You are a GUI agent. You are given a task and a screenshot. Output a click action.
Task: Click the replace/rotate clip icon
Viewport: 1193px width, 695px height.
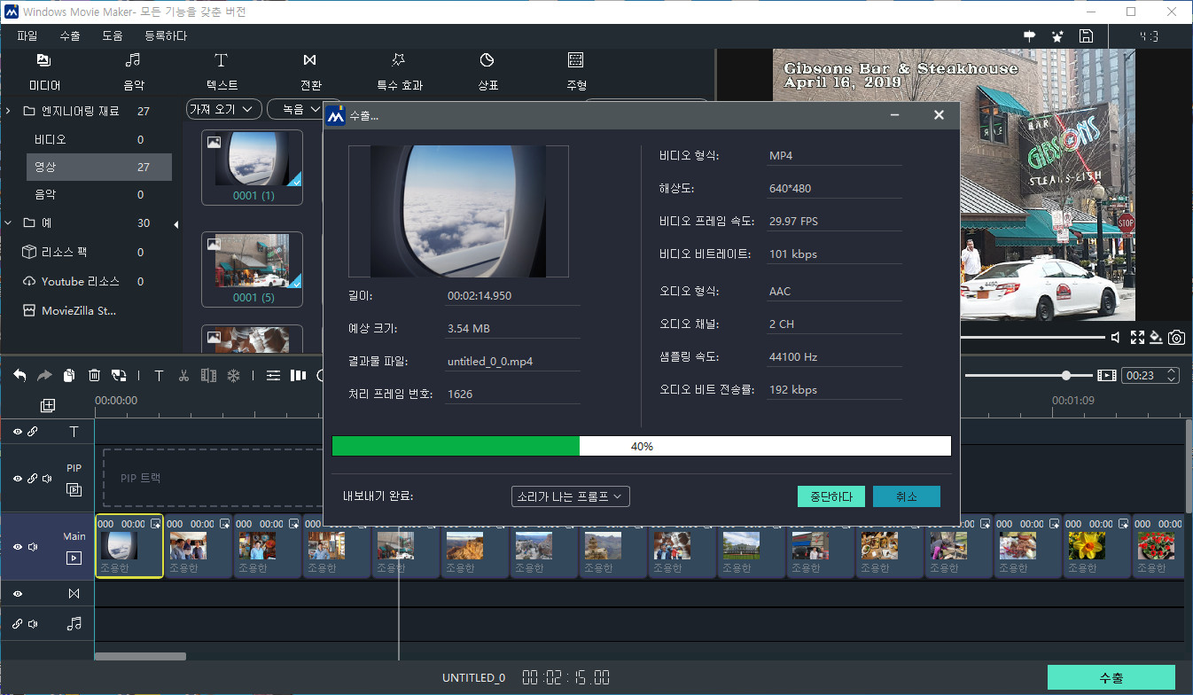coord(119,376)
